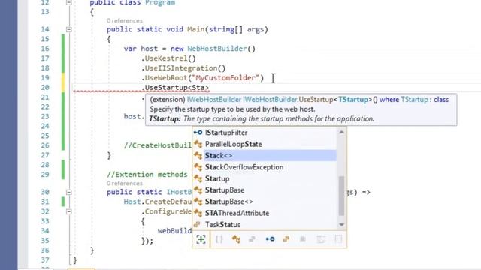Toggle the expand scope filter in IntelliSense
The width and height of the screenshot is (481, 270).
pos(201,239)
